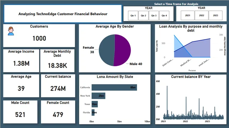Click the Current balance BY Year chart title
This screenshot has width=229, height=128.
[191, 77]
